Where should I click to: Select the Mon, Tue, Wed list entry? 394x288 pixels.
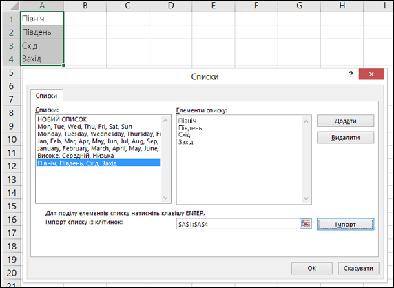(x=98, y=126)
